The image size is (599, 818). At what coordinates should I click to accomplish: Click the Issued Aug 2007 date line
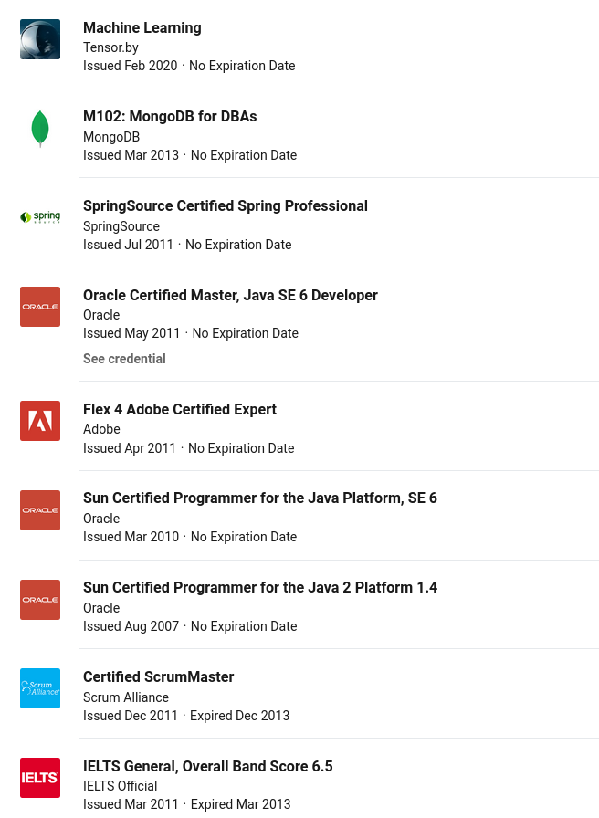click(191, 626)
